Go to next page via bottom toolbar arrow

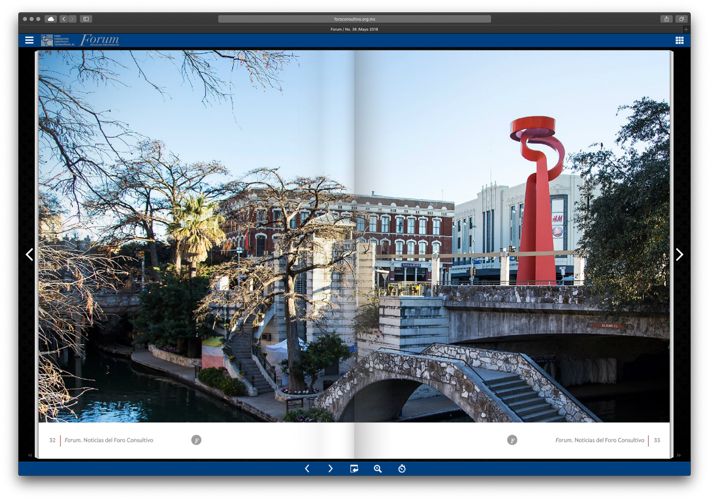tap(330, 469)
